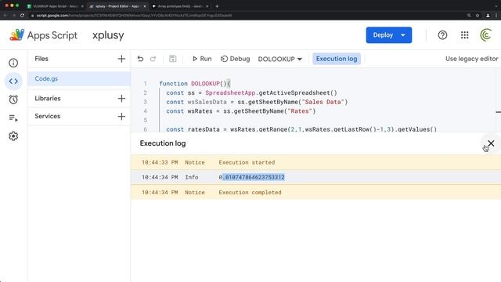501x282 pixels.
Task: Start Debug on the function
Action: click(x=235, y=59)
